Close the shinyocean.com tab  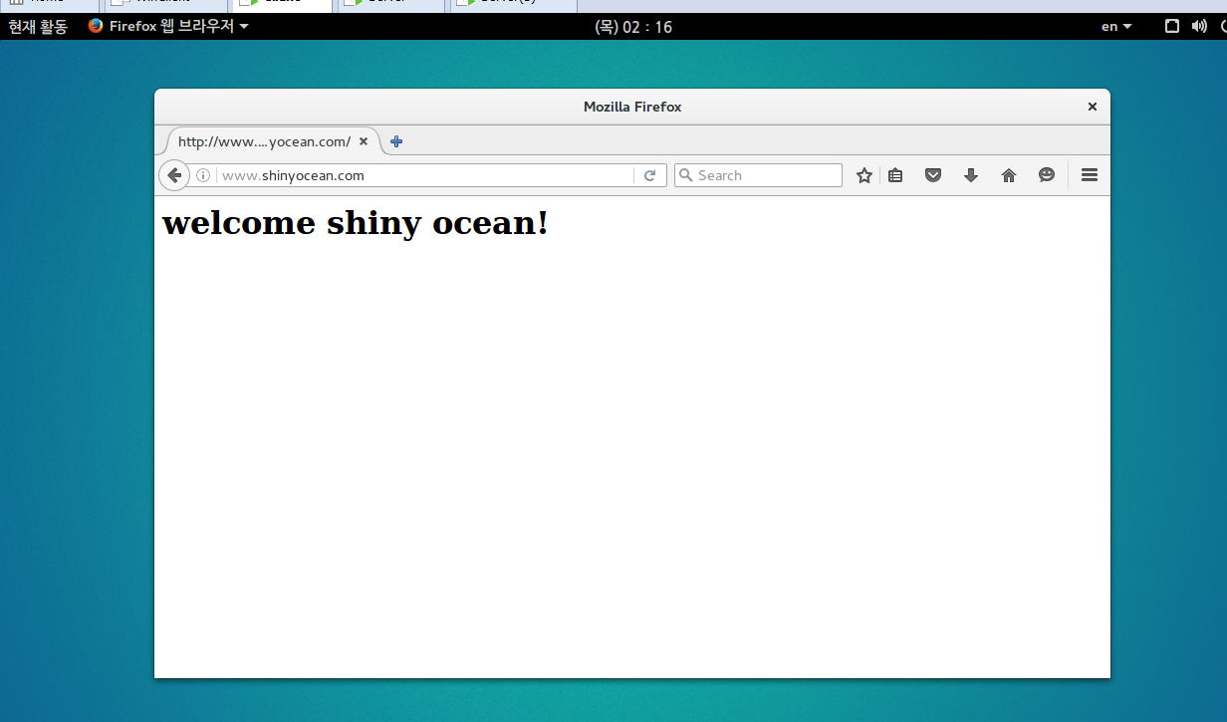pyautogui.click(x=364, y=141)
